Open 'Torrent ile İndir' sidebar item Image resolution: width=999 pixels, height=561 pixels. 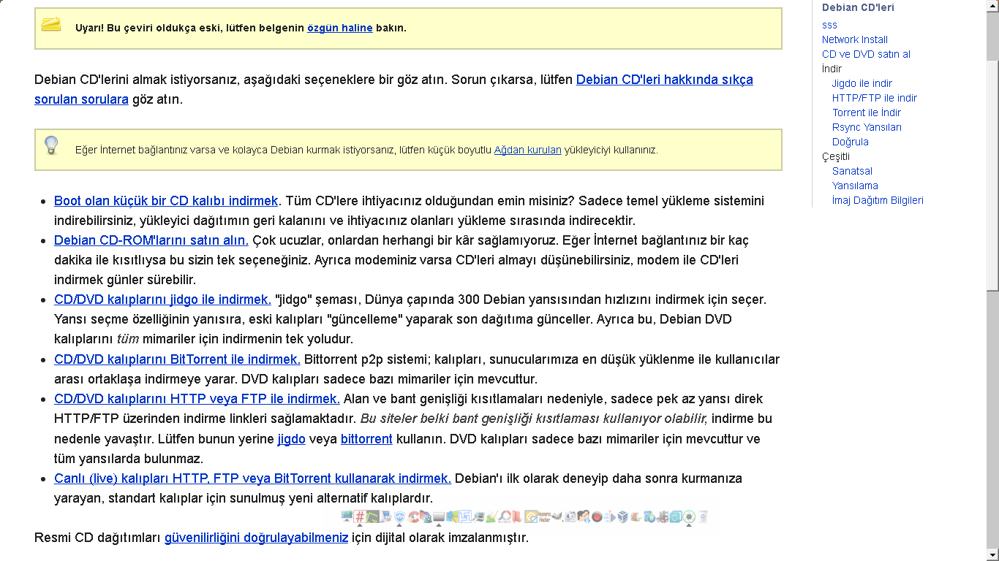pos(867,112)
